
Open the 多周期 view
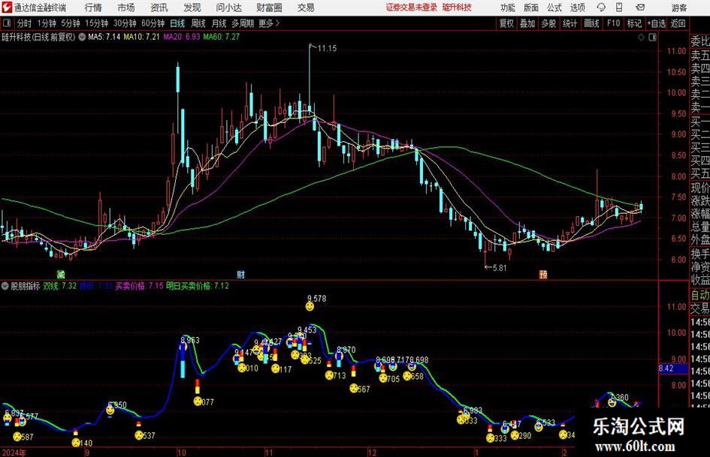243,23
